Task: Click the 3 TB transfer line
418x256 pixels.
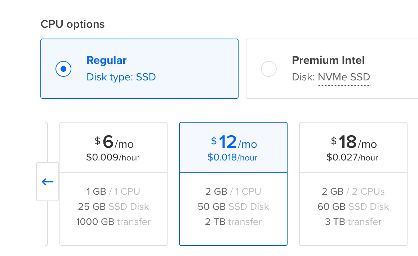Action: click(x=353, y=222)
